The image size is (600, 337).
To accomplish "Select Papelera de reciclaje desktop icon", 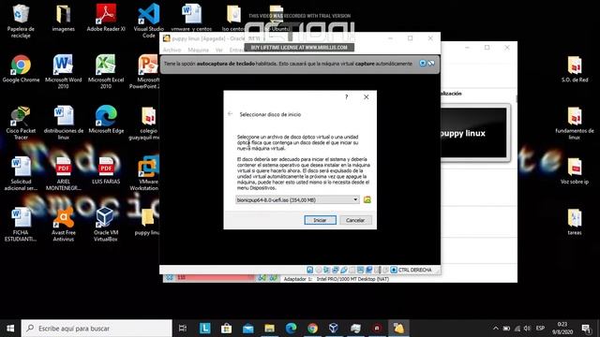I will [21, 21].
